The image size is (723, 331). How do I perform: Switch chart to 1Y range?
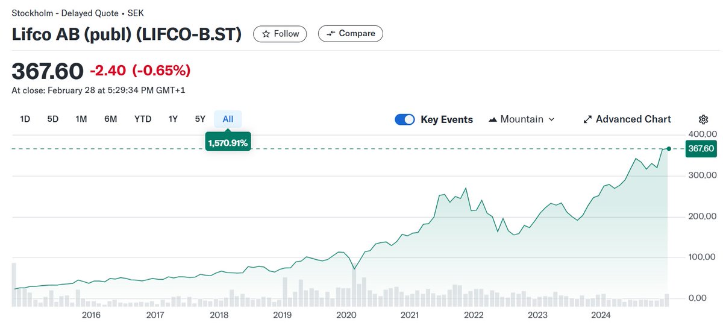(x=173, y=119)
